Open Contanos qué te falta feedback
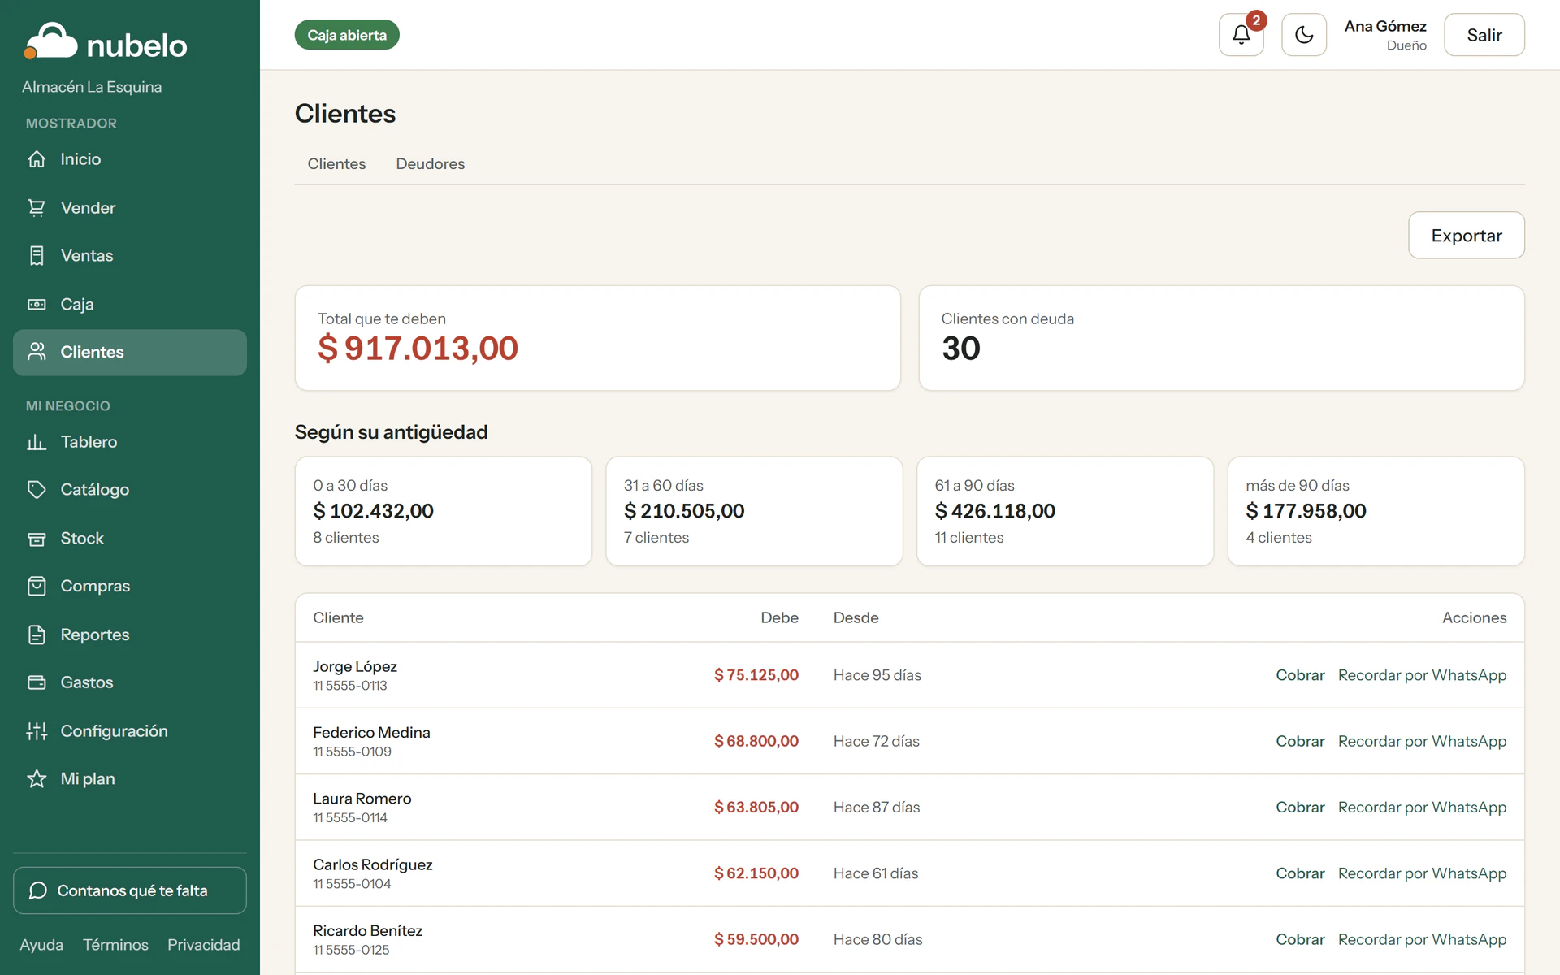Viewport: 1560px width, 975px height. pyautogui.click(x=130, y=890)
